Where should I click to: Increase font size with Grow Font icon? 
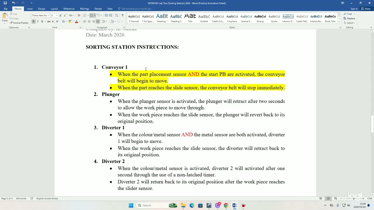60,15
